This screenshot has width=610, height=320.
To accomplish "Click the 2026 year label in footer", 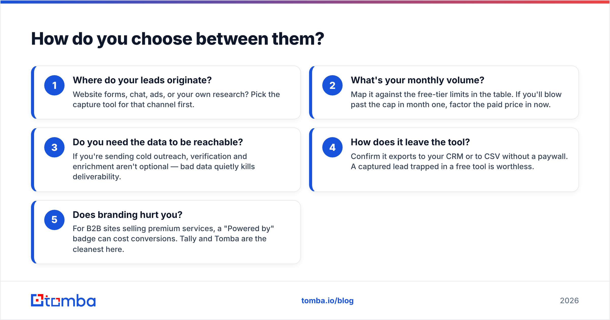I will [x=569, y=301].
